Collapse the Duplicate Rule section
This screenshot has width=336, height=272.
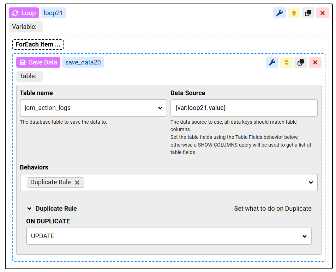point(29,209)
